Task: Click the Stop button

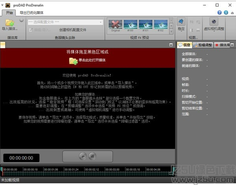Action: [x=92, y=156]
